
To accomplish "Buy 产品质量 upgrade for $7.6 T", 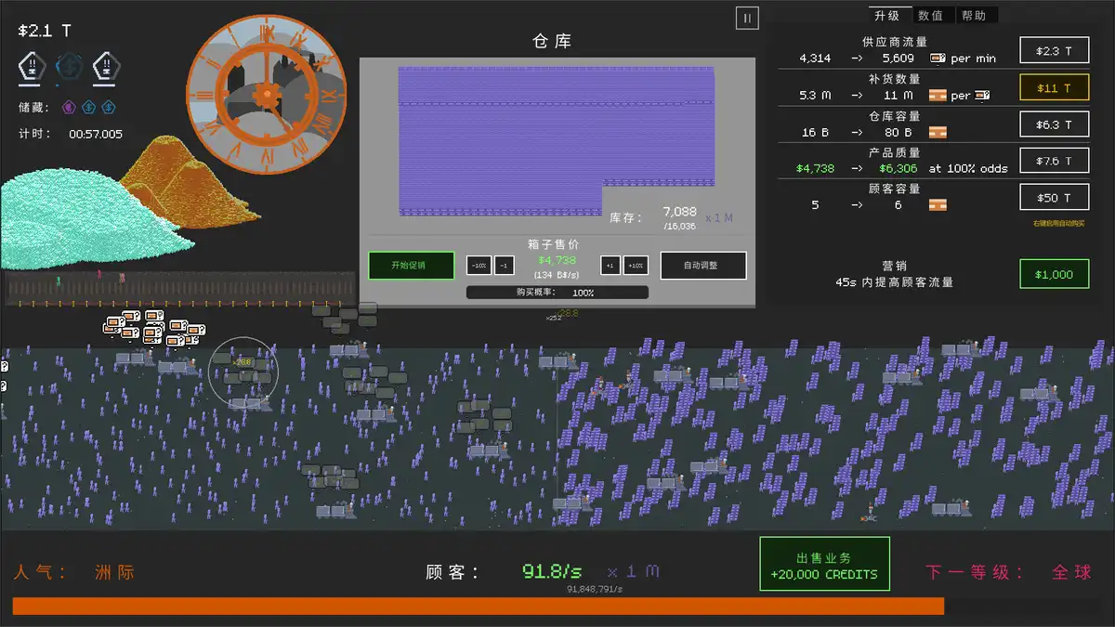I will pyautogui.click(x=1054, y=161).
